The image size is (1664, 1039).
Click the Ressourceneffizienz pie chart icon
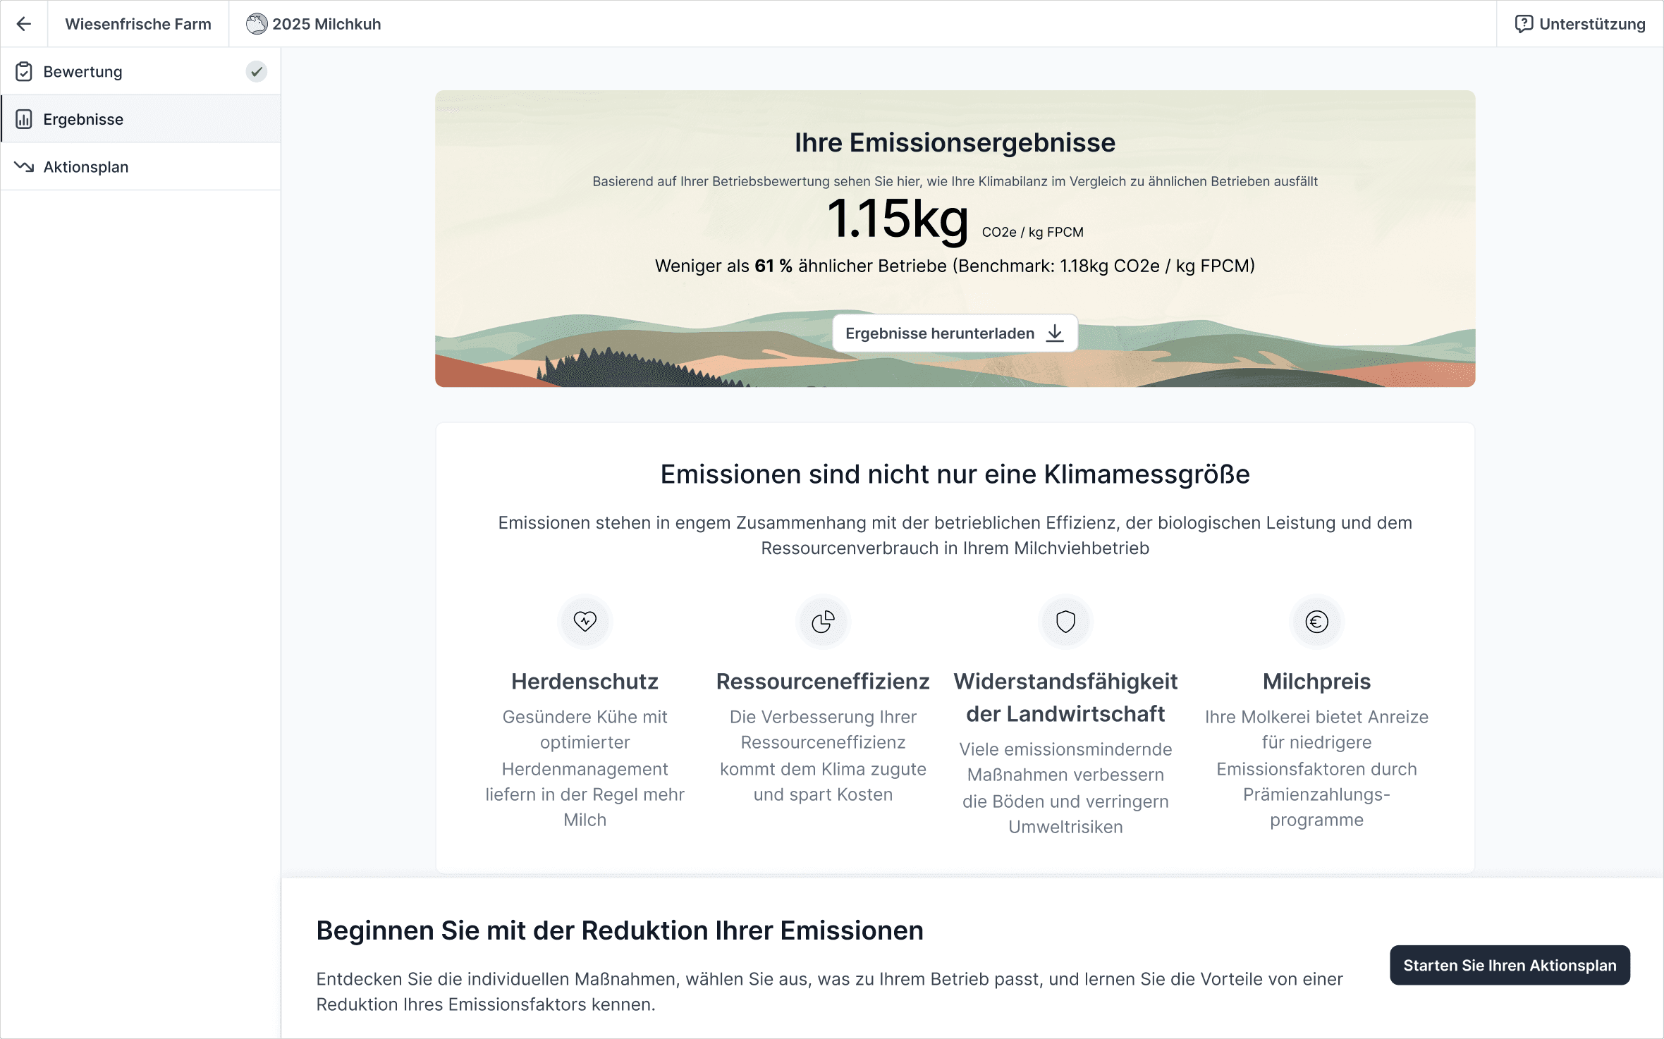click(823, 621)
